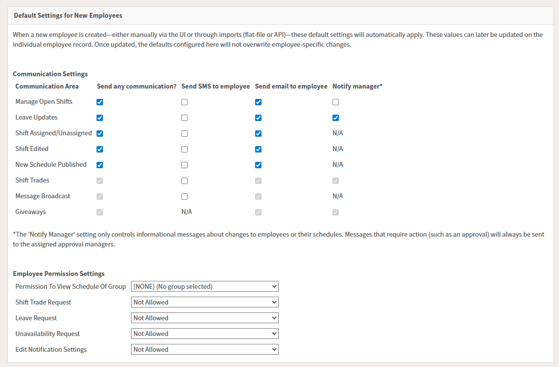Expand the Shift Trade Request dropdown
Image resolution: width=559 pixels, height=367 pixels.
204,302
